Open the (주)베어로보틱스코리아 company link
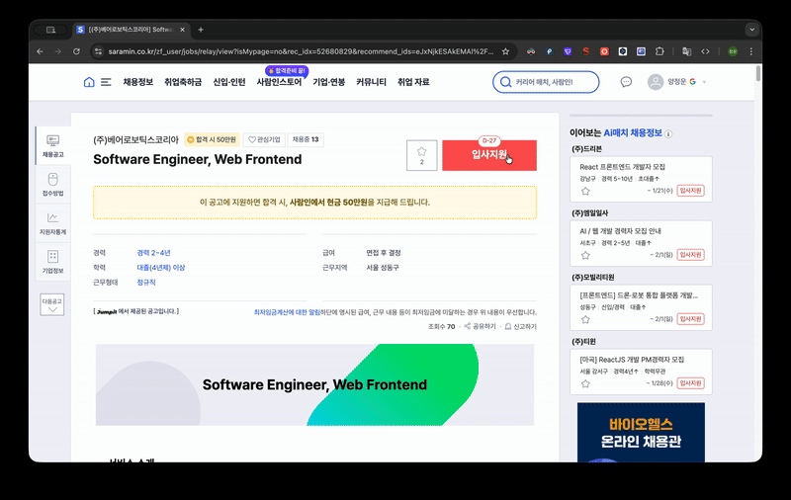Image resolution: width=791 pixels, height=500 pixels. 135,139
